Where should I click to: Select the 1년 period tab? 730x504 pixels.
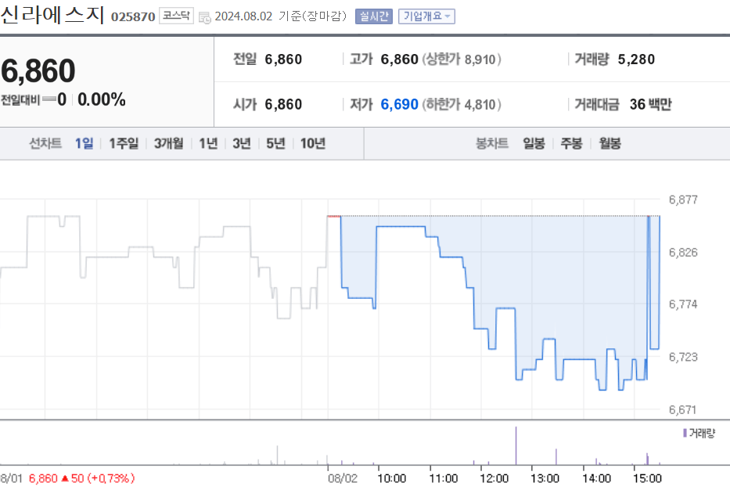207,143
